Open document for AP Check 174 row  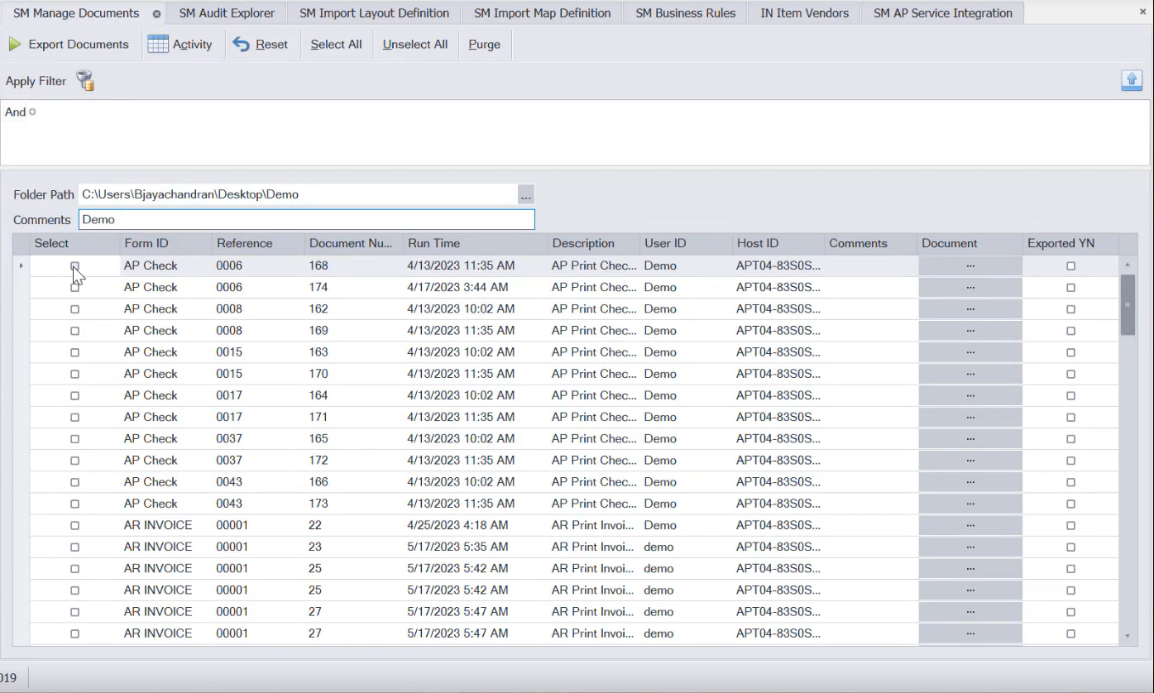970,288
